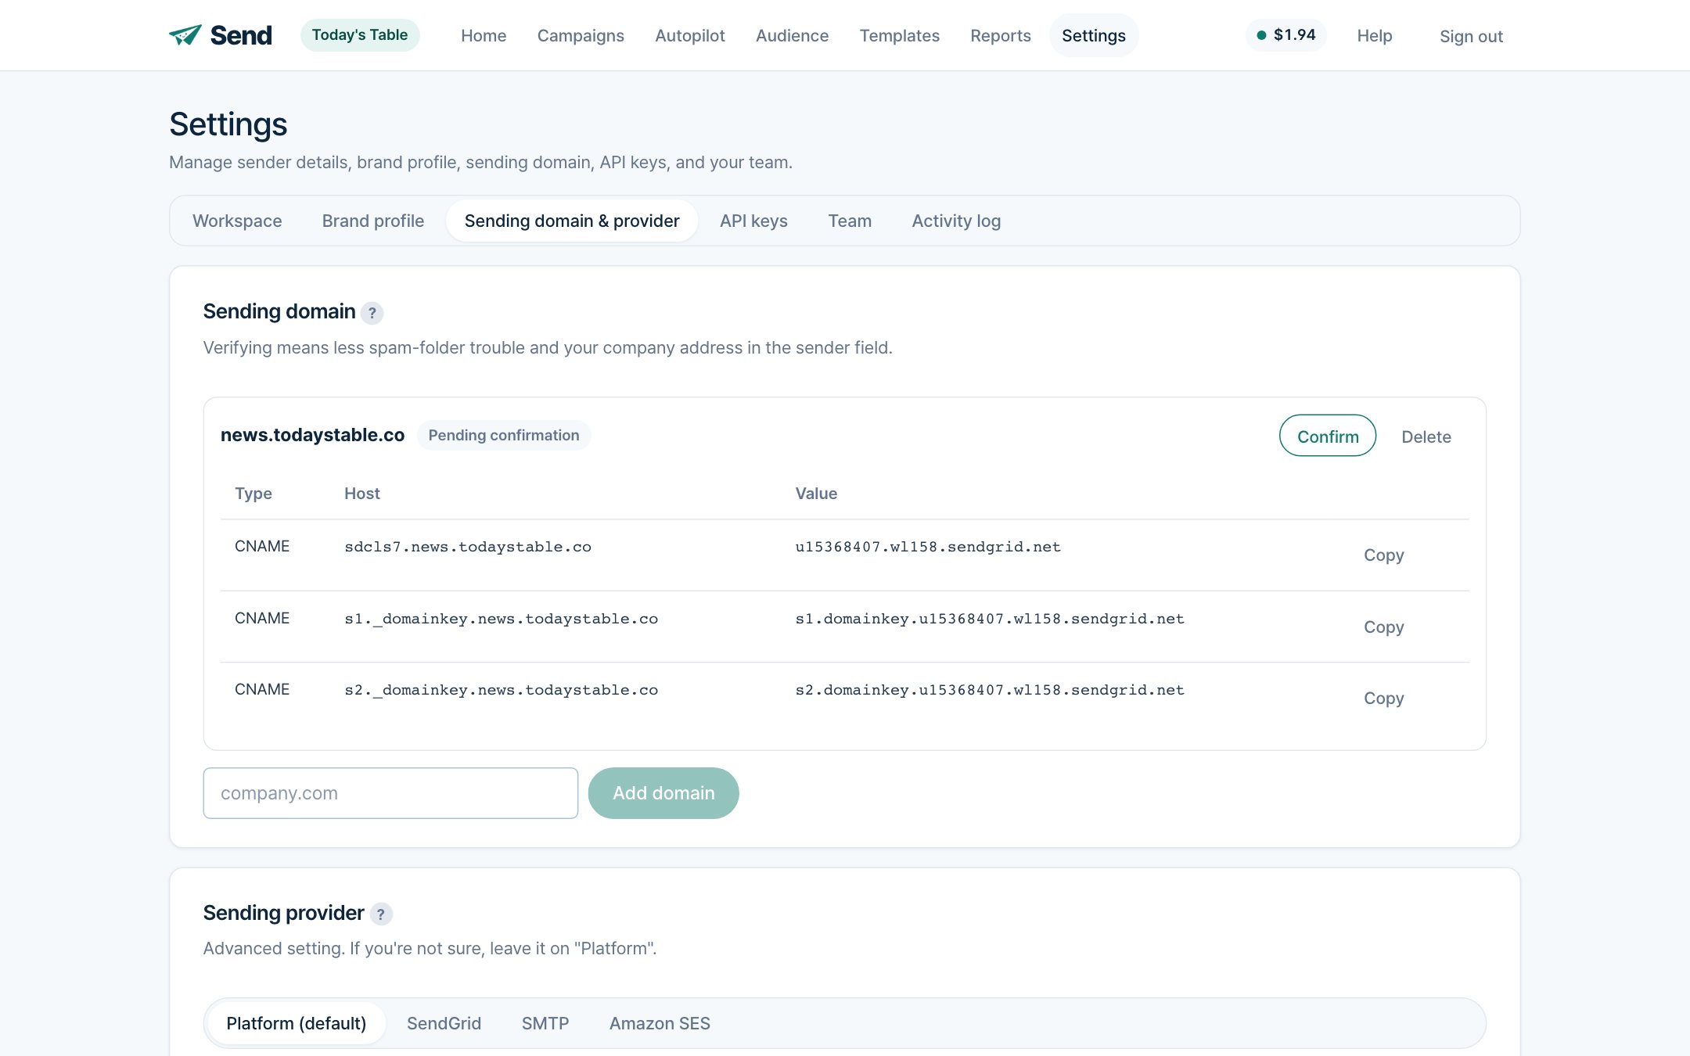Viewport: 1690px width, 1056px height.
Task: Open the API keys tab
Action: (x=753, y=221)
